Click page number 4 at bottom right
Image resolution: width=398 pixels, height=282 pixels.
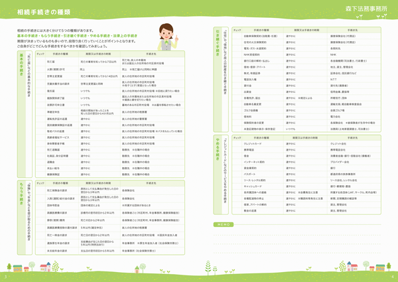[392, 277]
